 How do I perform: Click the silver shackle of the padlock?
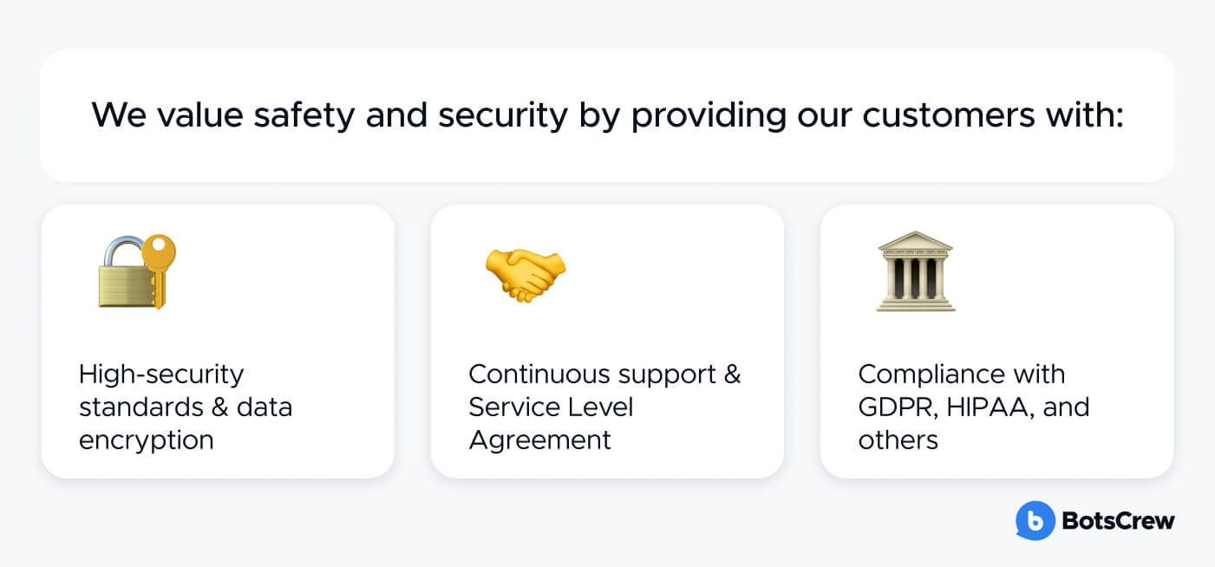[121, 251]
